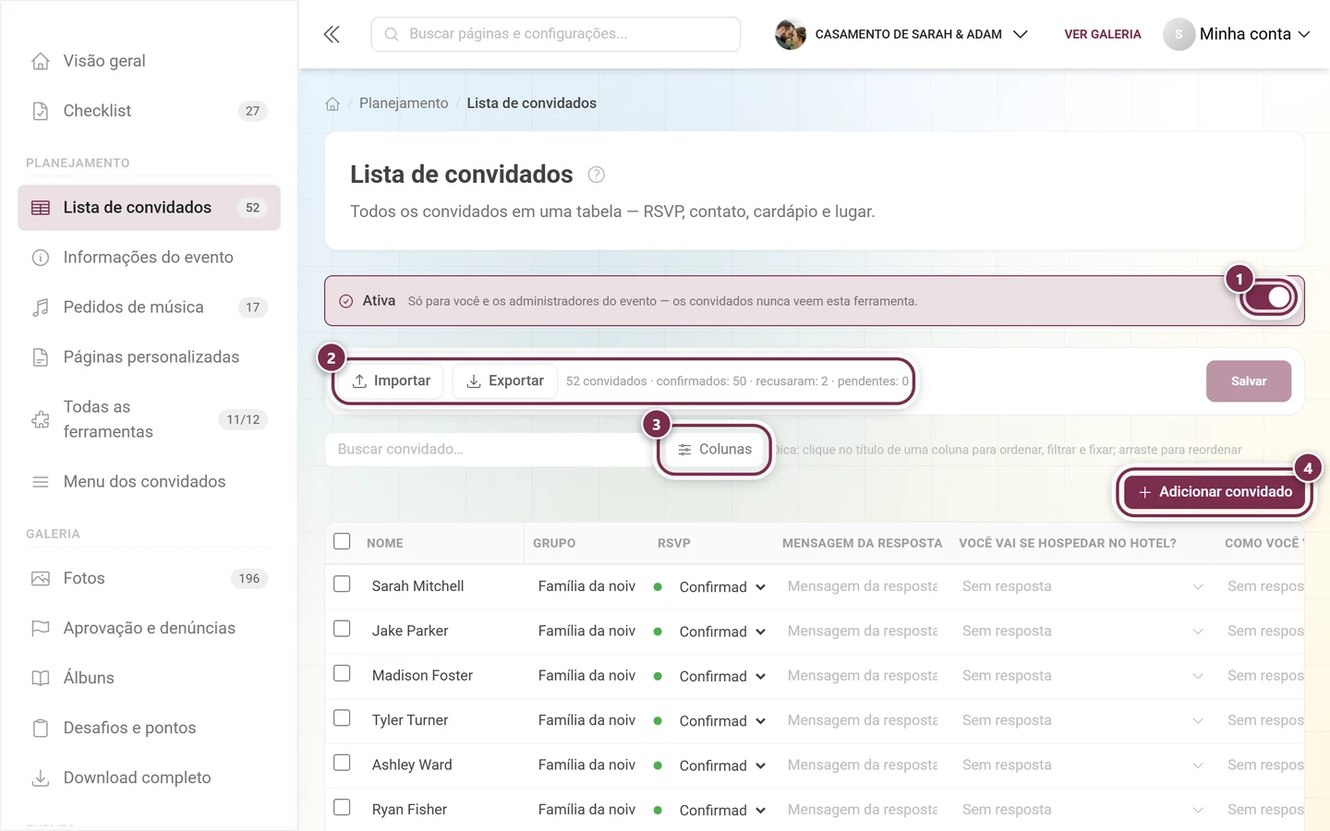Focus the Buscar páginas e configurações search field
This screenshot has height=831, width=1330.
click(556, 34)
